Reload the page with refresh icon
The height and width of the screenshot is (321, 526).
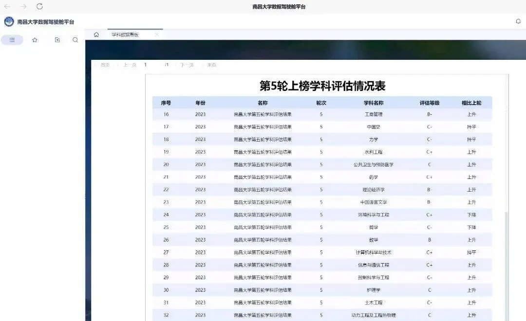point(39,6)
